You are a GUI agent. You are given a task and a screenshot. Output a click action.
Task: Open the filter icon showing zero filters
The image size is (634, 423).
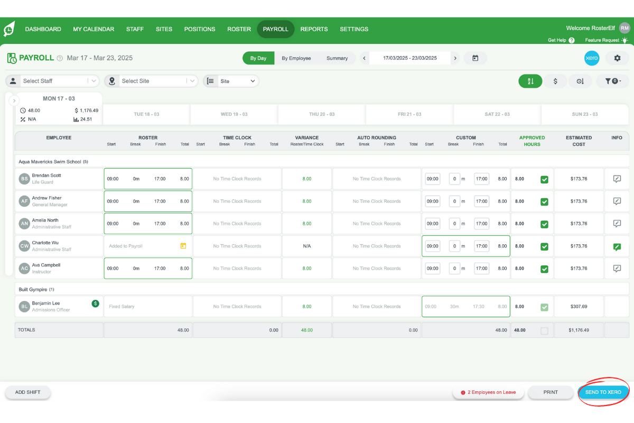[x=612, y=81]
